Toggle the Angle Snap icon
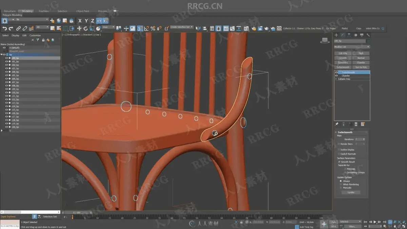 [x=147, y=28]
